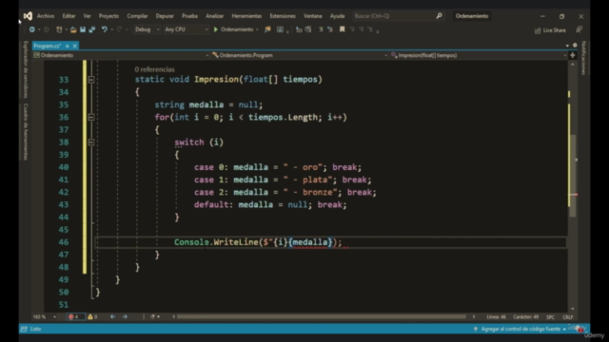Open the Notificaciones side panel
Image resolution: width=609 pixels, height=342 pixels.
[x=583, y=58]
